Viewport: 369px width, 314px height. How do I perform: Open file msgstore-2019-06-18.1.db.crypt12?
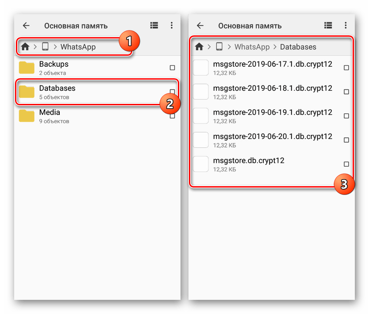pos(273,88)
